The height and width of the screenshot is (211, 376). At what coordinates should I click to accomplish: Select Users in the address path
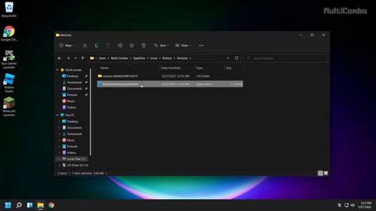(102, 58)
